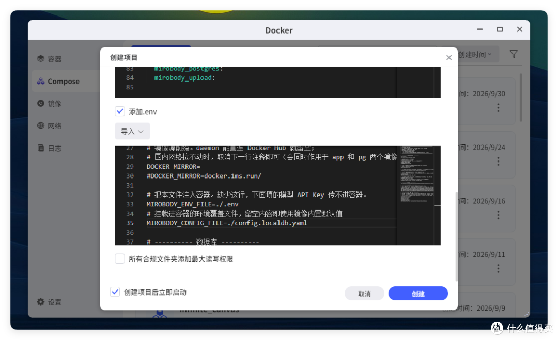558x340 pixels.
Task: Click line number 84 in the compose editor
Action: point(130,77)
